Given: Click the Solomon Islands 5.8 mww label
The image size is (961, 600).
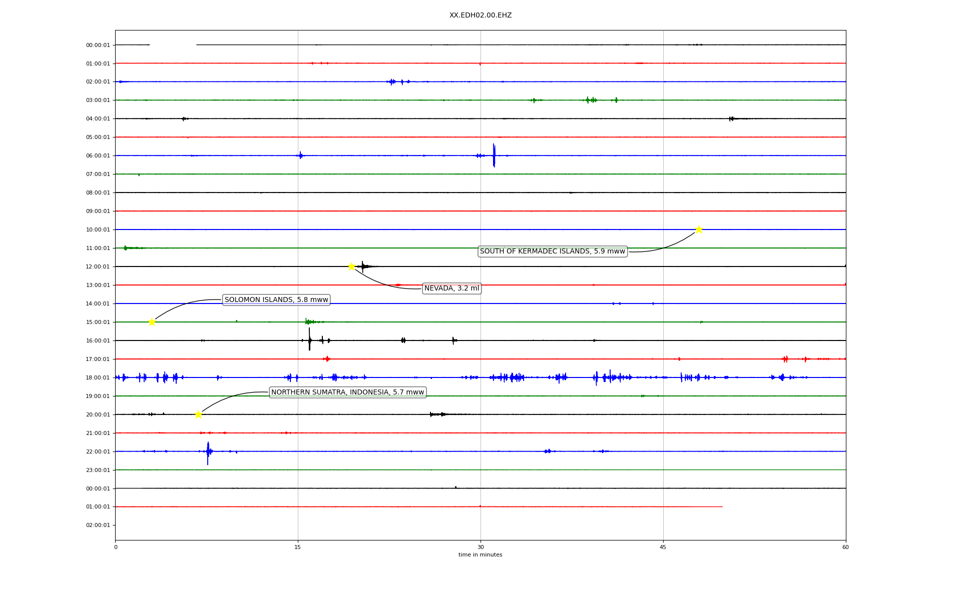Looking at the screenshot, I should point(276,300).
